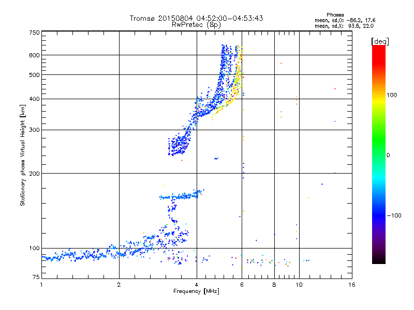Click the x-axis tick label '16'
Screen dimensions: 414x310
point(352,285)
